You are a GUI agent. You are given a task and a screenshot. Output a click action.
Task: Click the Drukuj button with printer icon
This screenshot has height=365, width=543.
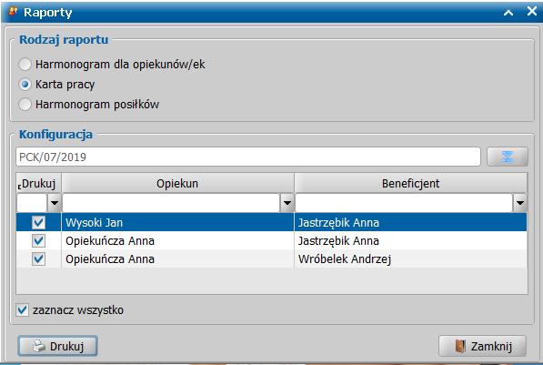click(57, 346)
